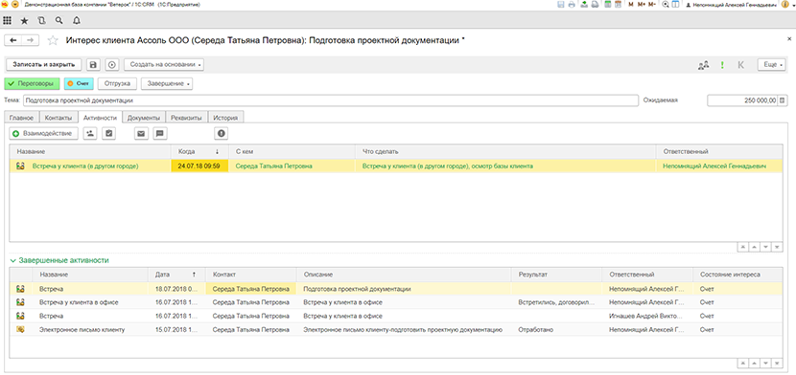Expand the Создать на основании dropdown
Image resolution: width=796 pixels, height=375 pixels.
[163, 65]
